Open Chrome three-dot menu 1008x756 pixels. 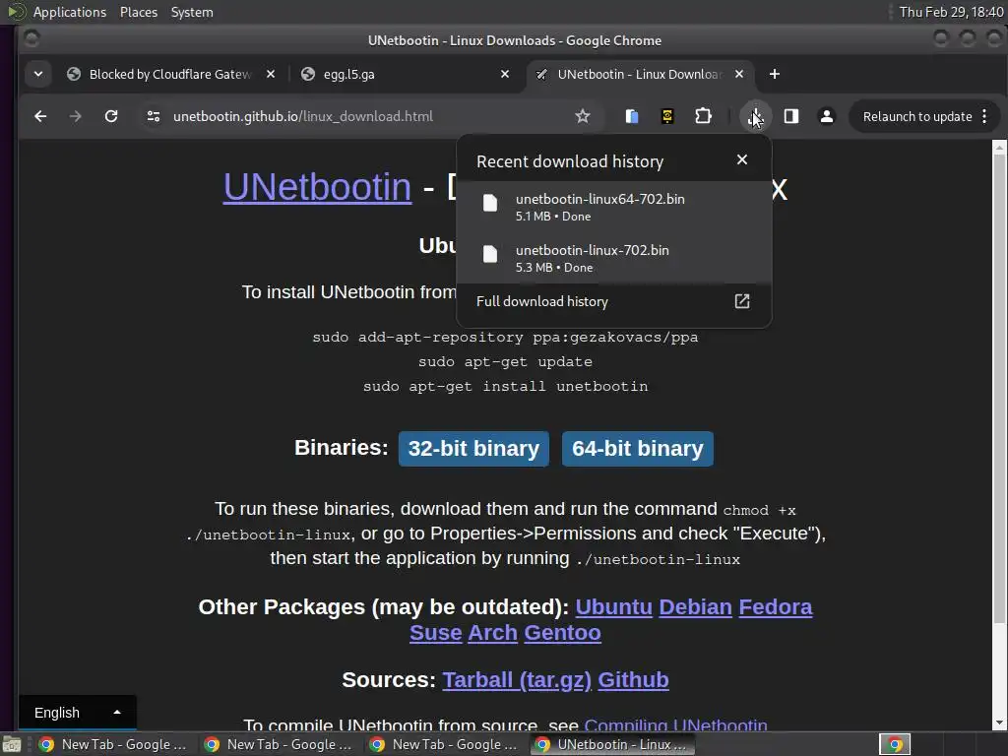(x=984, y=116)
